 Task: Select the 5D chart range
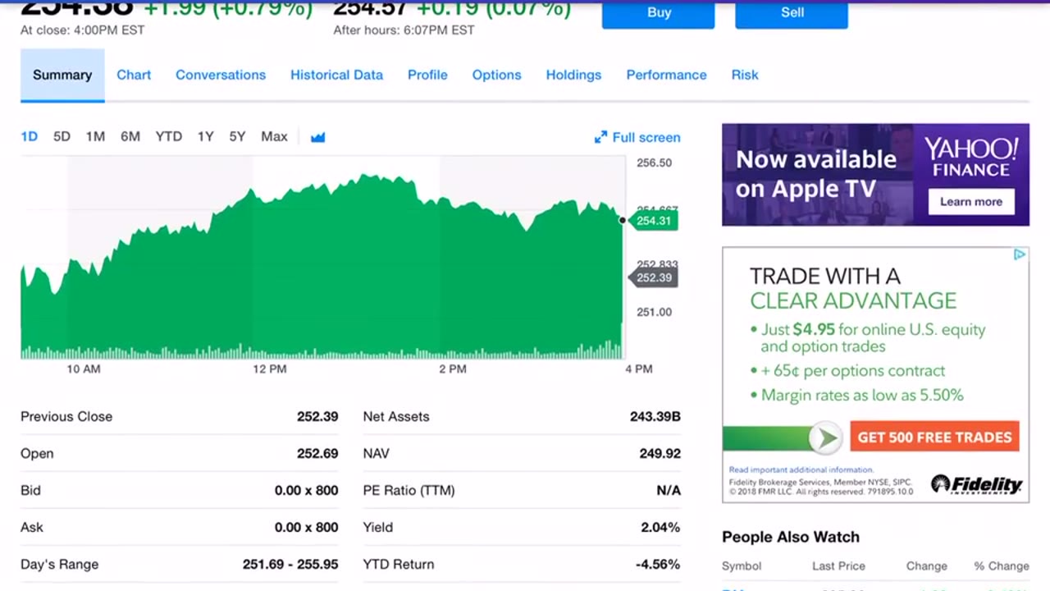(62, 136)
